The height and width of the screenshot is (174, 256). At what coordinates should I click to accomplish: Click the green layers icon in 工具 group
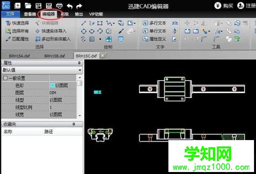[x=237, y=39]
